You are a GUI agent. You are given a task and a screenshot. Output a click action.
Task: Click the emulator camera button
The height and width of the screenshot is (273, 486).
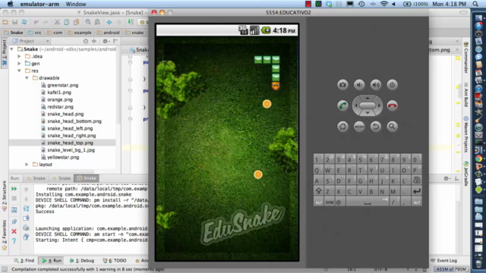[x=342, y=84]
